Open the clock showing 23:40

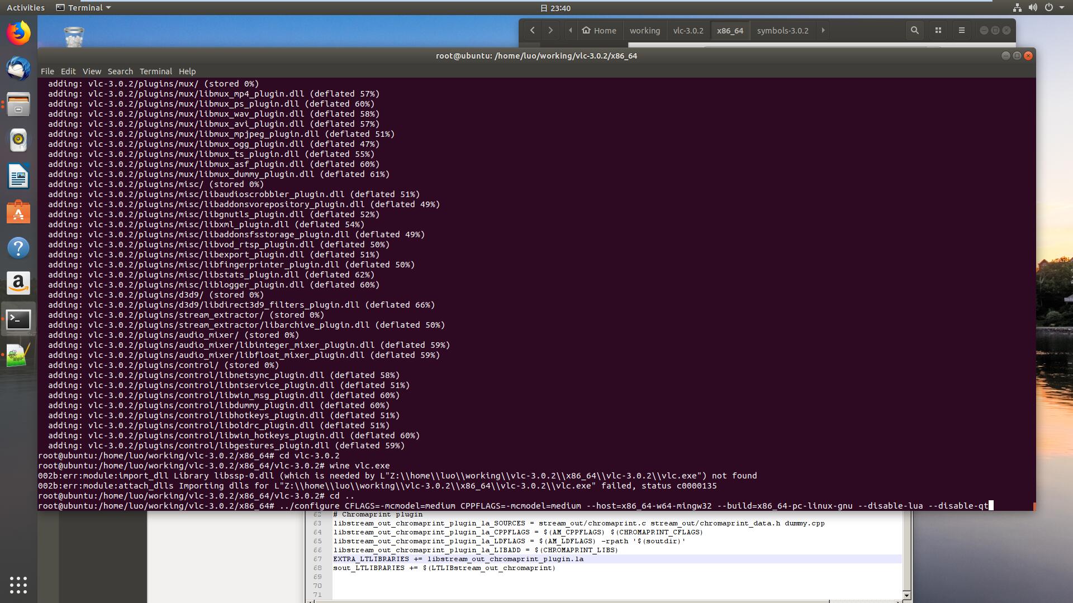(x=556, y=8)
